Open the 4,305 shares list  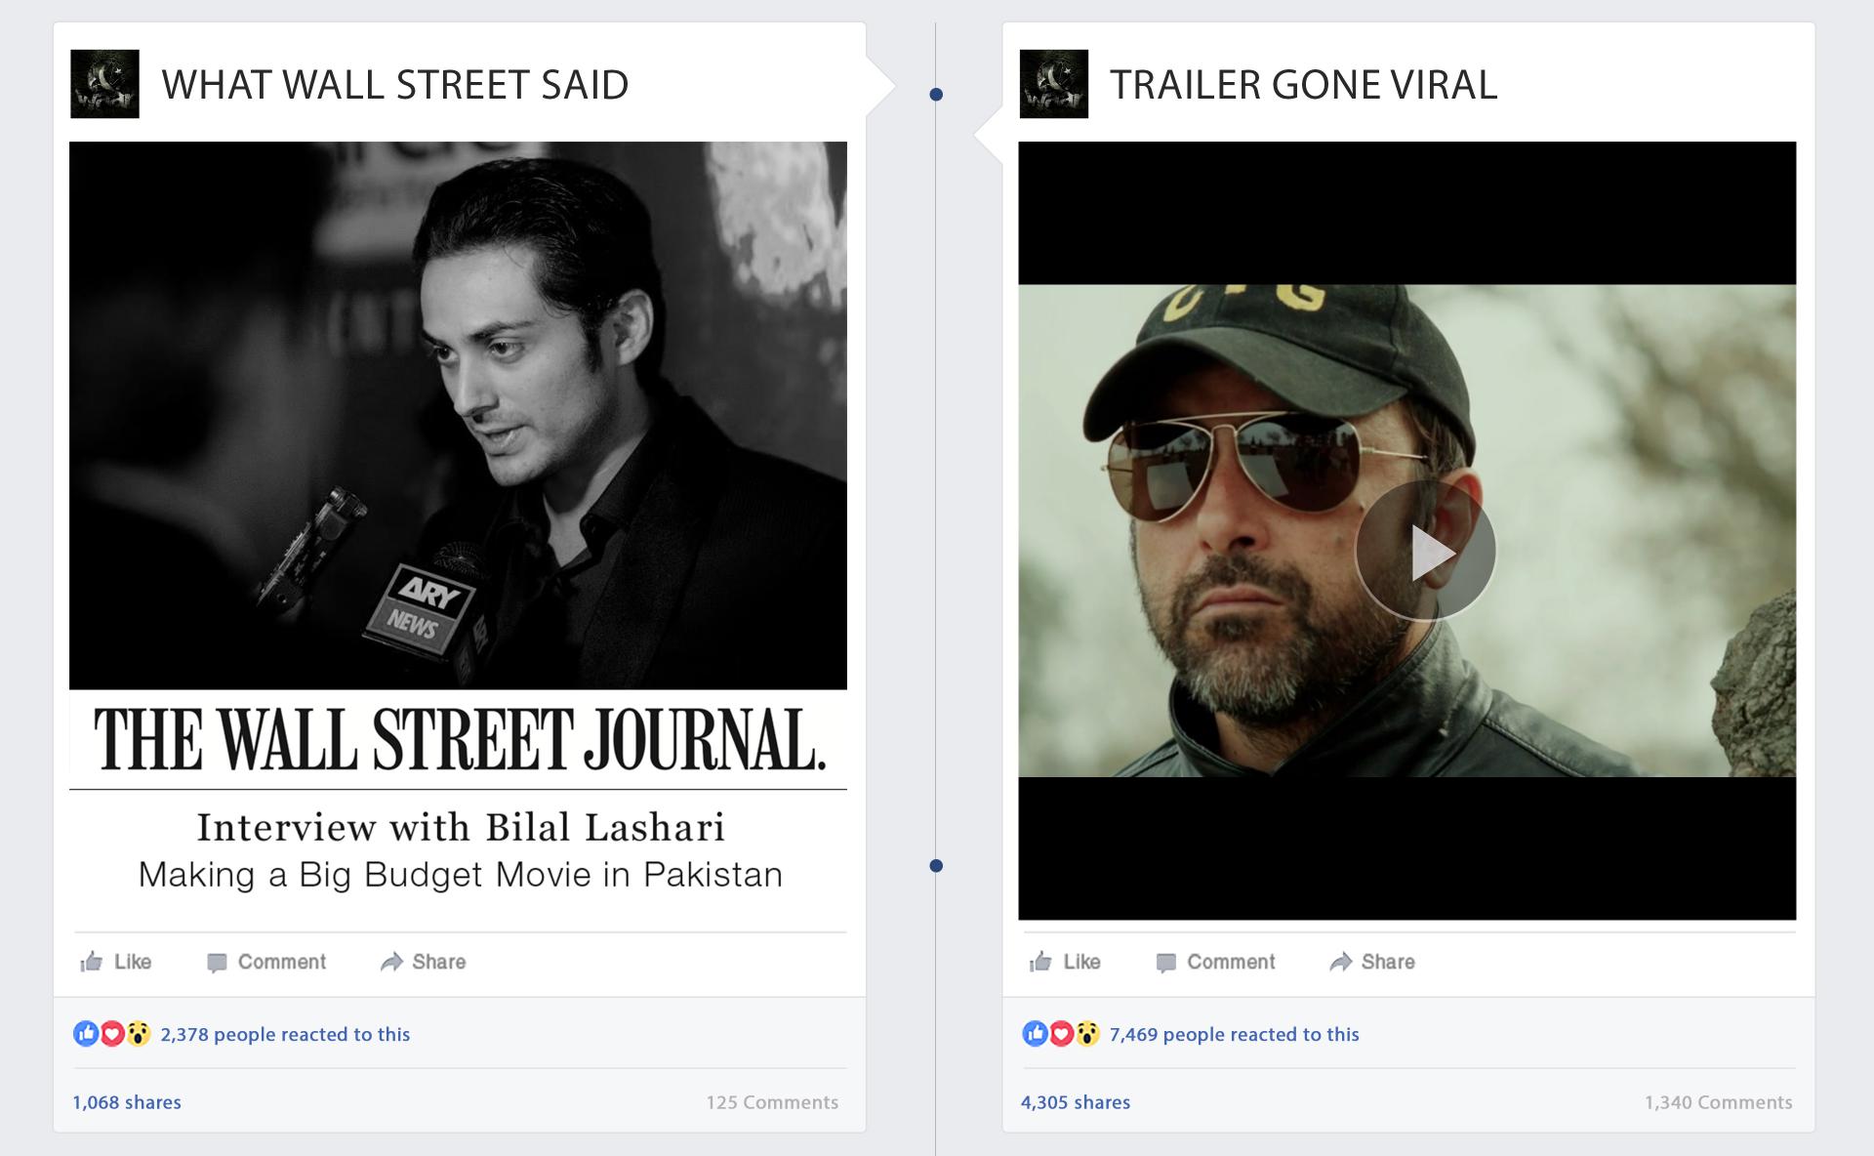1076,1102
